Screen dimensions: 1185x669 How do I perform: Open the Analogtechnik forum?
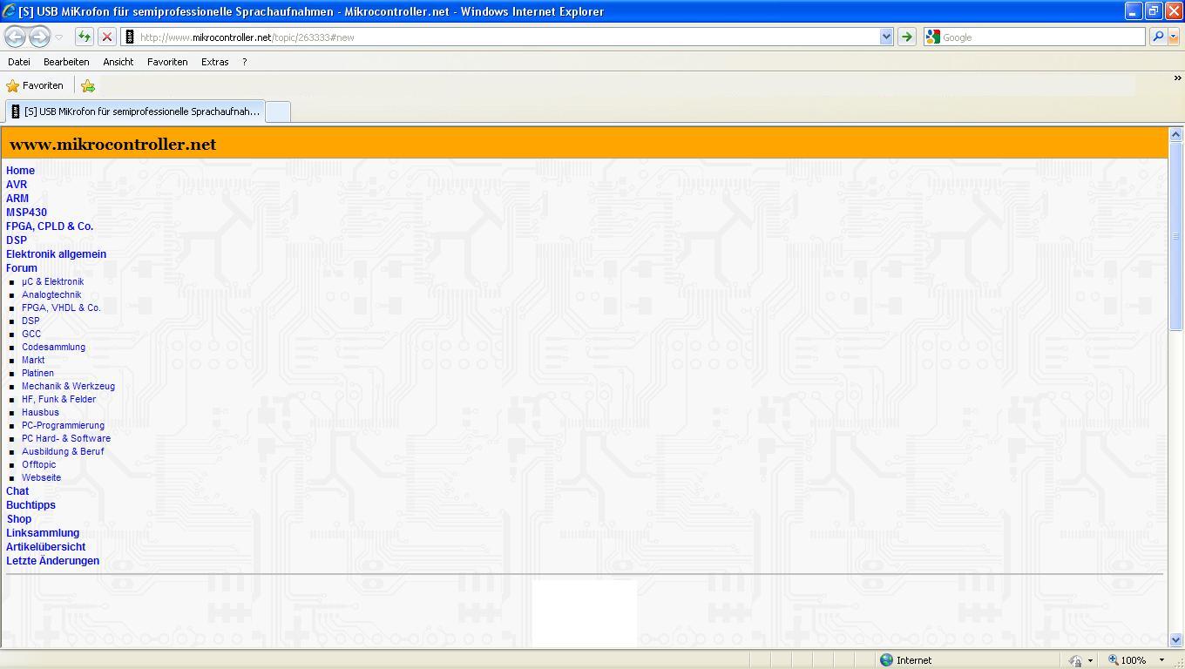[x=51, y=294]
